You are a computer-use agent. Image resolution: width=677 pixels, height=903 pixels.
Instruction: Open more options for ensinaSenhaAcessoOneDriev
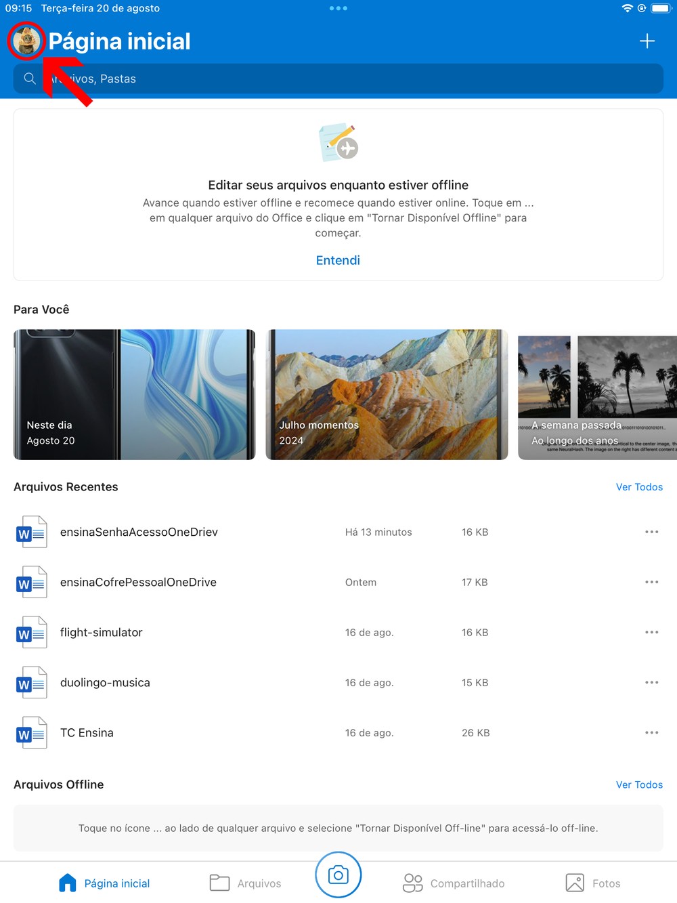[652, 532]
